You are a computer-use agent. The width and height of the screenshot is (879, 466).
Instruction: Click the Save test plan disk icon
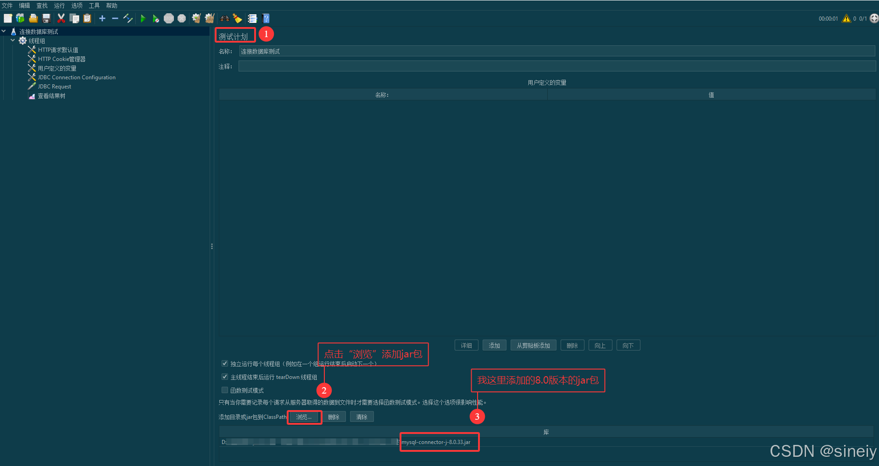(x=46, y=18)
